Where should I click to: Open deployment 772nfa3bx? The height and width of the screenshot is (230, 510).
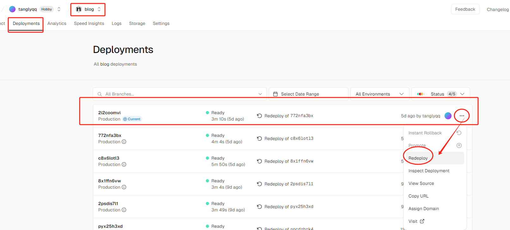(110, 135)
